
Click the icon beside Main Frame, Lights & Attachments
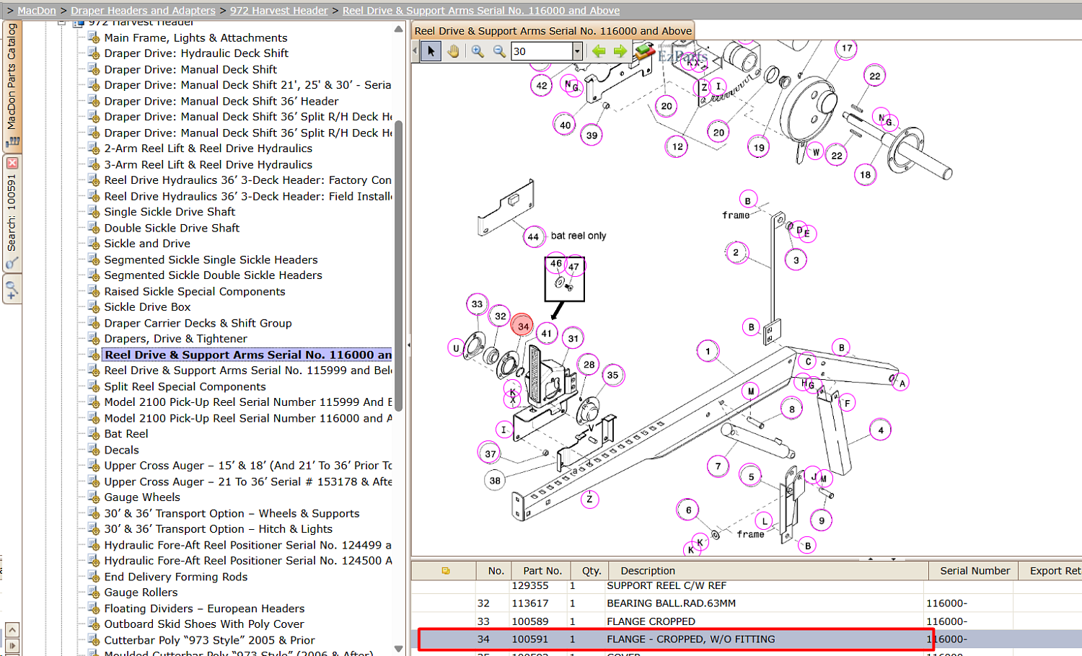(x=94, y=37)
